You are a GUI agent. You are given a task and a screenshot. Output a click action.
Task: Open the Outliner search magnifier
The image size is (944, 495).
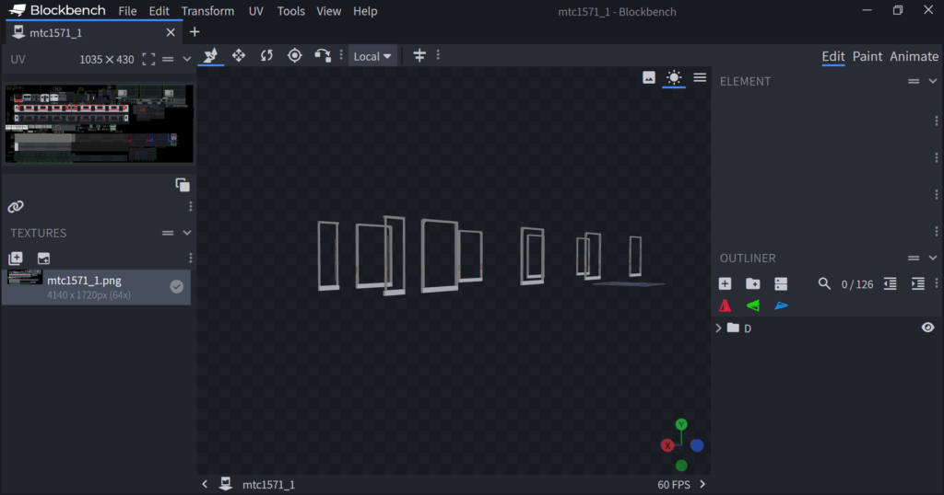tap(825, 284)
